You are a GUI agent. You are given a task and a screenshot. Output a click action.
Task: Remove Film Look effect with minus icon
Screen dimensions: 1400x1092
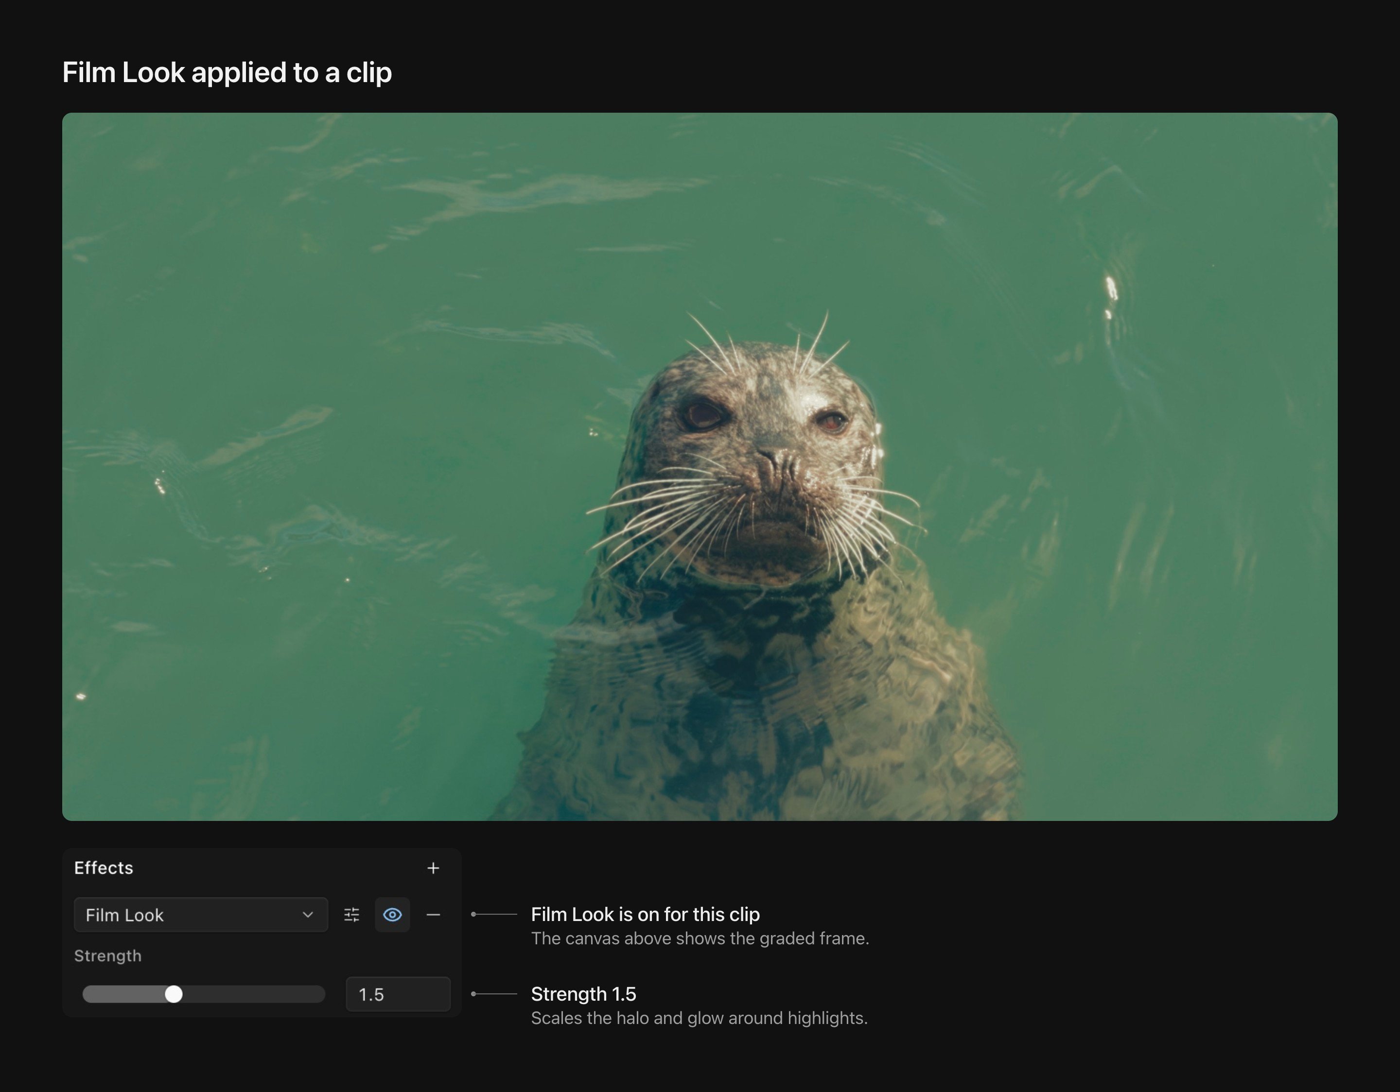point(433,915)
